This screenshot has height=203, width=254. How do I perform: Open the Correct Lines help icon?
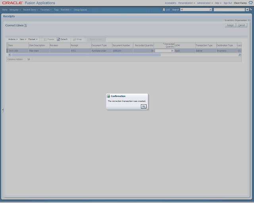click(25, 25)
